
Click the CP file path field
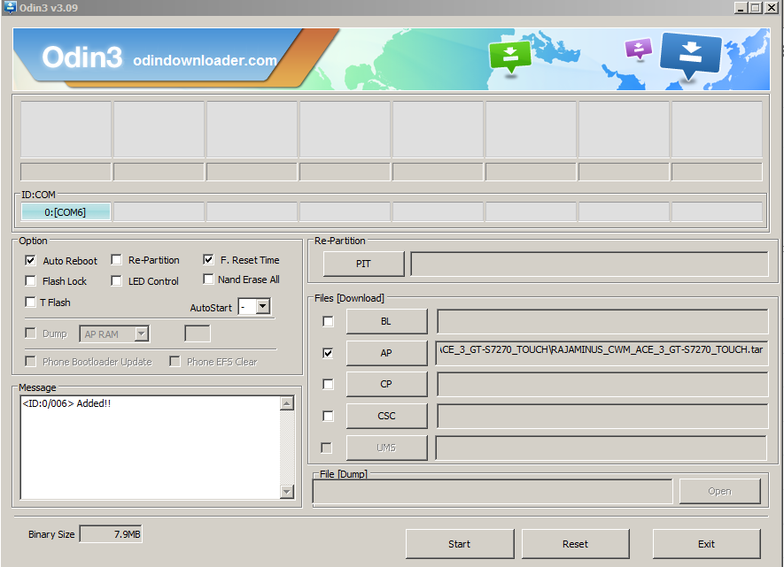[x=602, y=384]
